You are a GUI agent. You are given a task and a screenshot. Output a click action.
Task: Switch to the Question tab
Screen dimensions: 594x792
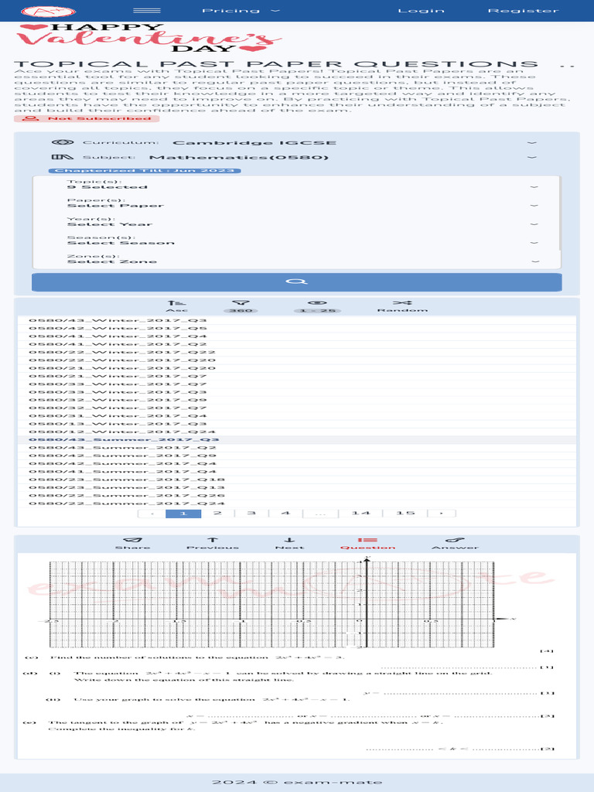(x=367, y=544)
